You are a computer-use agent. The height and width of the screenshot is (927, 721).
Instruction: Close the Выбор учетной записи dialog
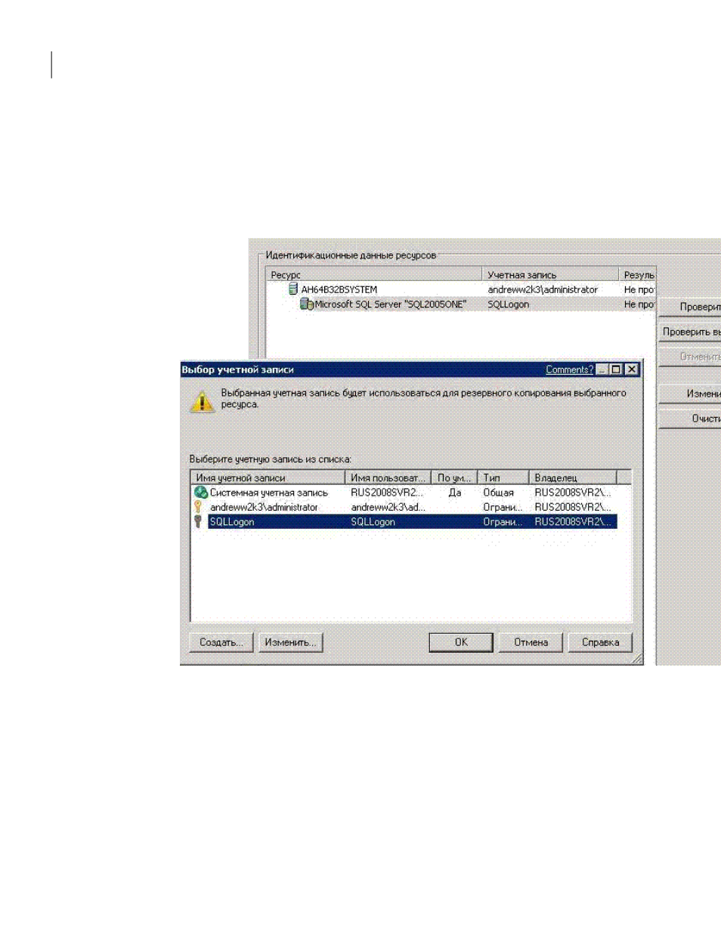pyautogui.click(x=631, y=369)
